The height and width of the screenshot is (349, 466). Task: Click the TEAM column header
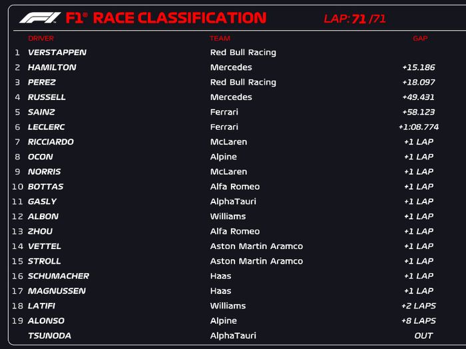coord(220,39)
